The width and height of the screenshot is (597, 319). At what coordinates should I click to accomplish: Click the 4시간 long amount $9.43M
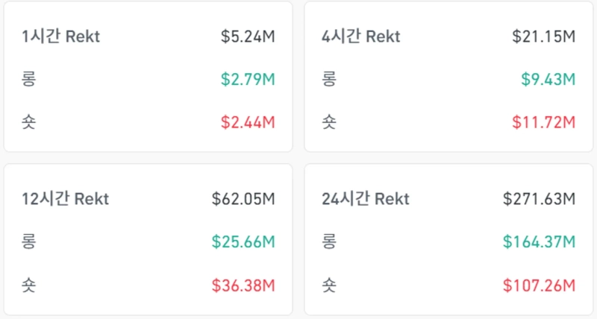coord(548,79)
